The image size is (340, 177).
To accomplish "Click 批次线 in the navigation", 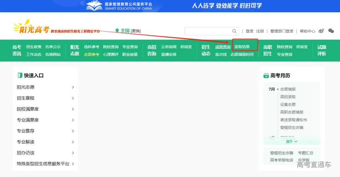I will 221,54.
